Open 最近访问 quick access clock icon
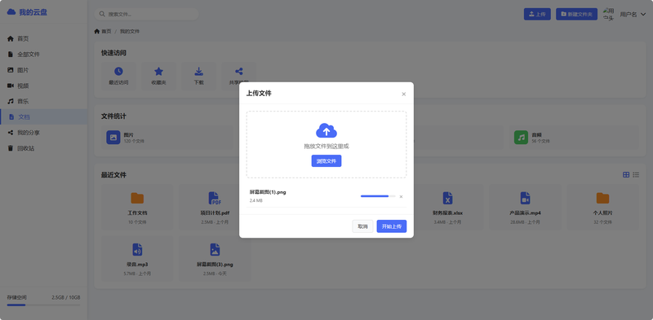The height and width of the screenshot is (320, 653). click(x=118, y=71)
